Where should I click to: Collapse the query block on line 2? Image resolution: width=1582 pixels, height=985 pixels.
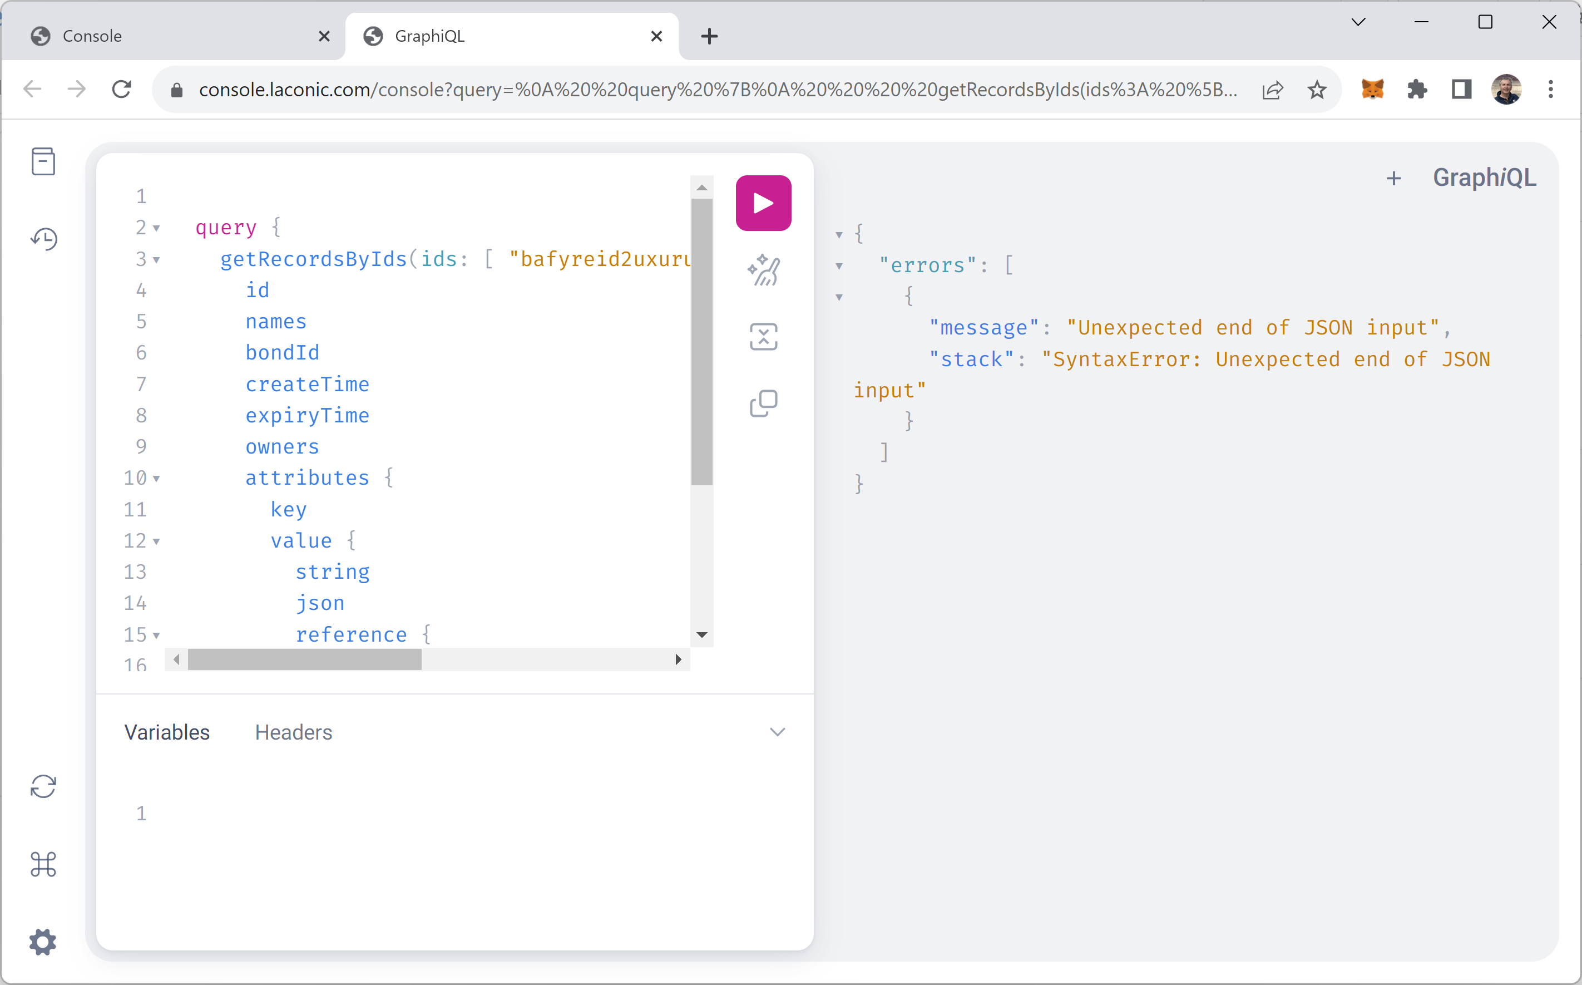pyautogui.click(x=156, y=229)
